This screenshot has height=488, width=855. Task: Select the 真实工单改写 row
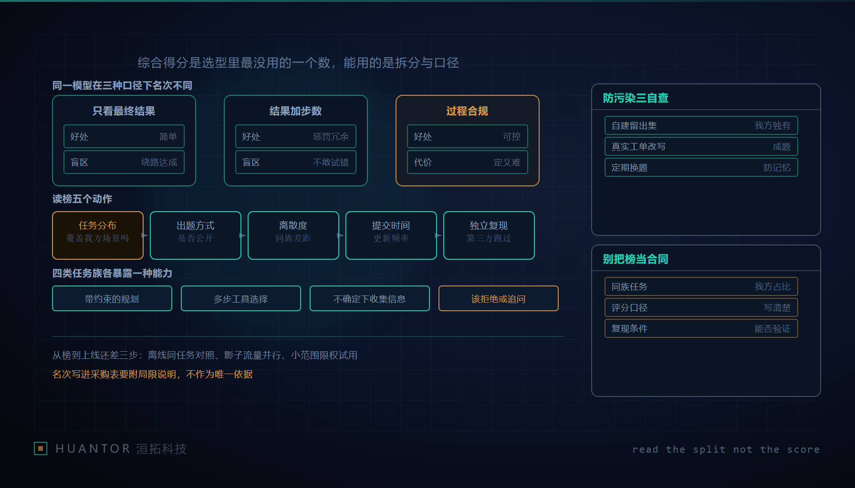coord(701,146)
